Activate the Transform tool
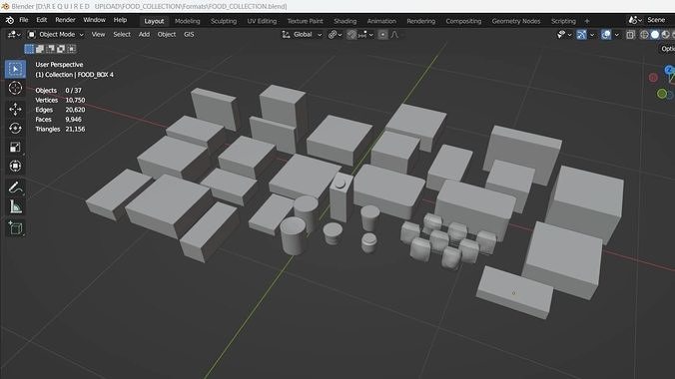The width and height of the screenshot is (675, 379). tap(15, 166)
